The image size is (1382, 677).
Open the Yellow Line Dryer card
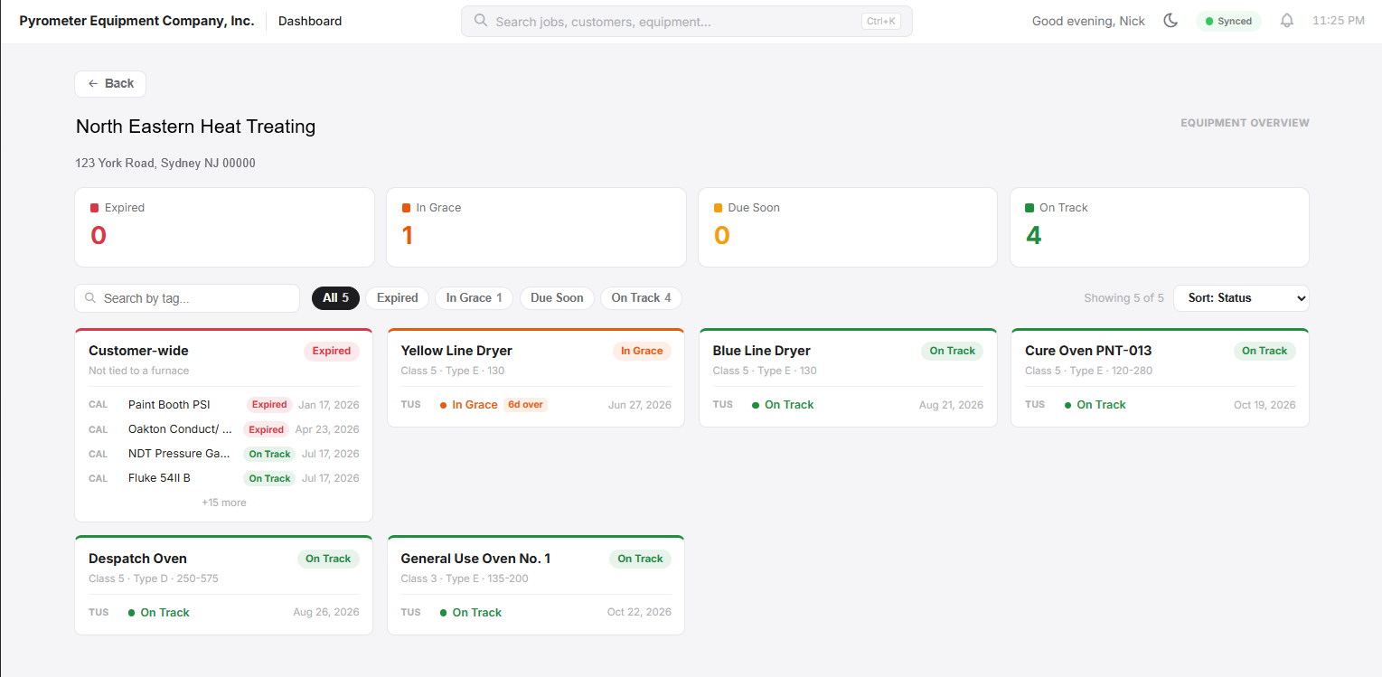[536, 378]
